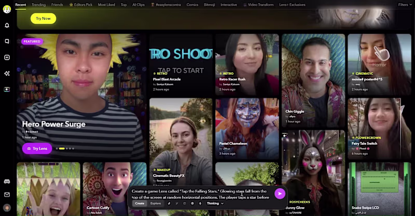415x216 pixels.
Task: Open the Discord icon in sidebar
Action: pos(7,182)
